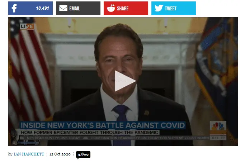Click the EMAIL label to share article

(75, 8)
